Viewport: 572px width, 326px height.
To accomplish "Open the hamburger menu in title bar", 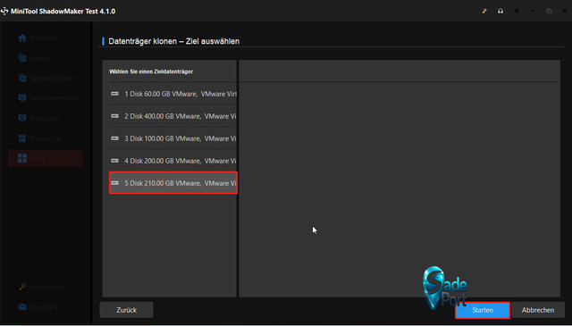I will (517, 12).
